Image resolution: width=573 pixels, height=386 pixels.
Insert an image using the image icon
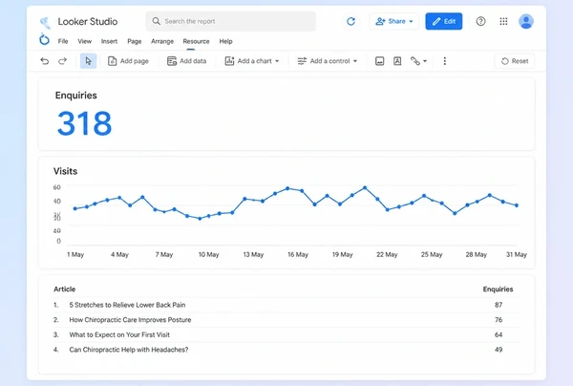(380, 61)
